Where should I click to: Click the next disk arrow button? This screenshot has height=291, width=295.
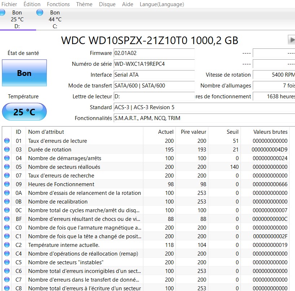coord(291,40)
